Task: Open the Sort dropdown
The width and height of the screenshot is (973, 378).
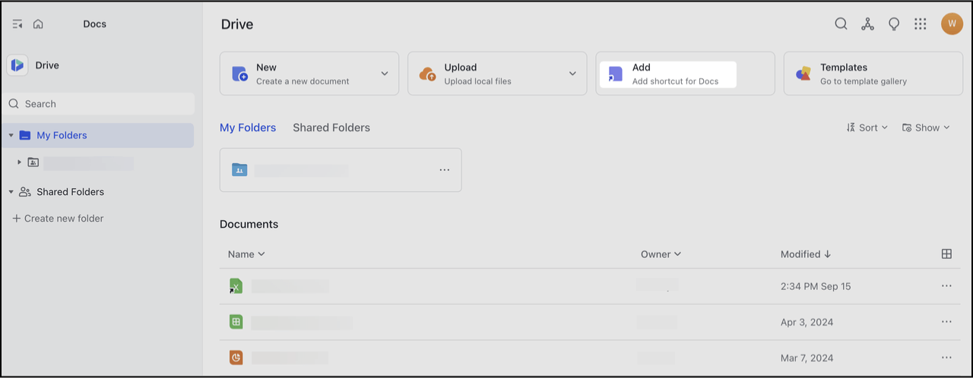Action: tap(867, 128)
